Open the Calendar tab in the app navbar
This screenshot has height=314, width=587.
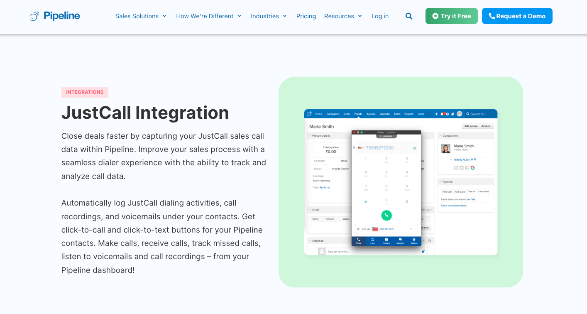[385, 114]
